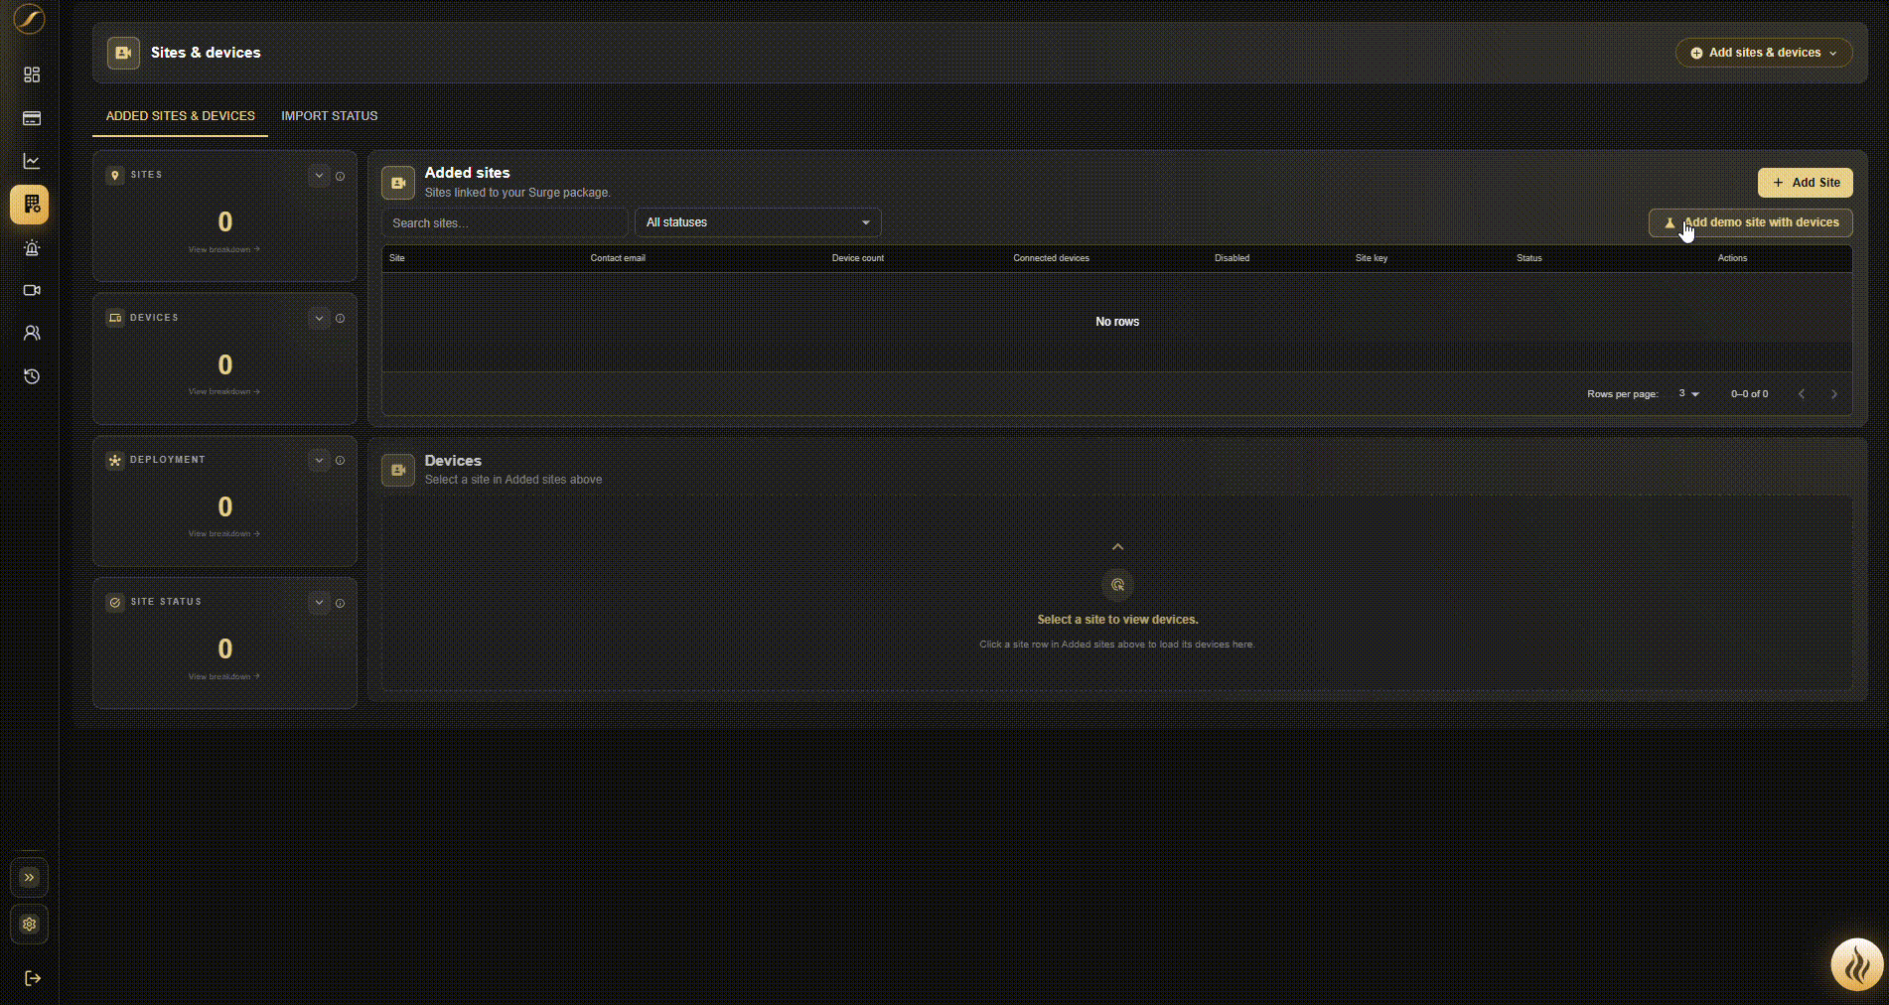Click the Actions column header
The width and height of the screenshot is (1889, 1005).
(1732, 258)
